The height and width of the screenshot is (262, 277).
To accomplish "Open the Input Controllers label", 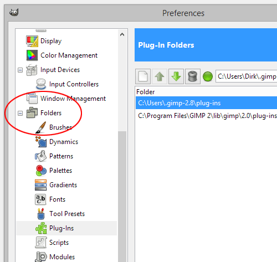I will pos(74,84).
